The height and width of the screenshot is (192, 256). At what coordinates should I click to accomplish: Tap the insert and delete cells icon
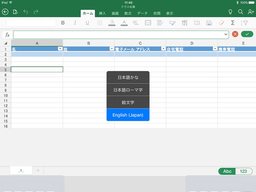pyautogui.click(x=197, y=23)
